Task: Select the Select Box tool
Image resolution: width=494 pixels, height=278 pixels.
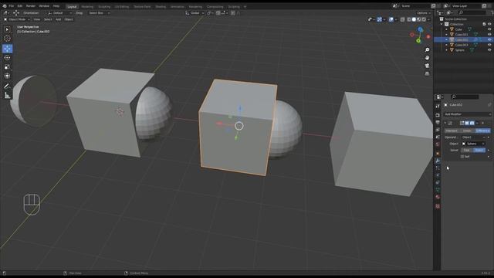Action: pos(7,29)
